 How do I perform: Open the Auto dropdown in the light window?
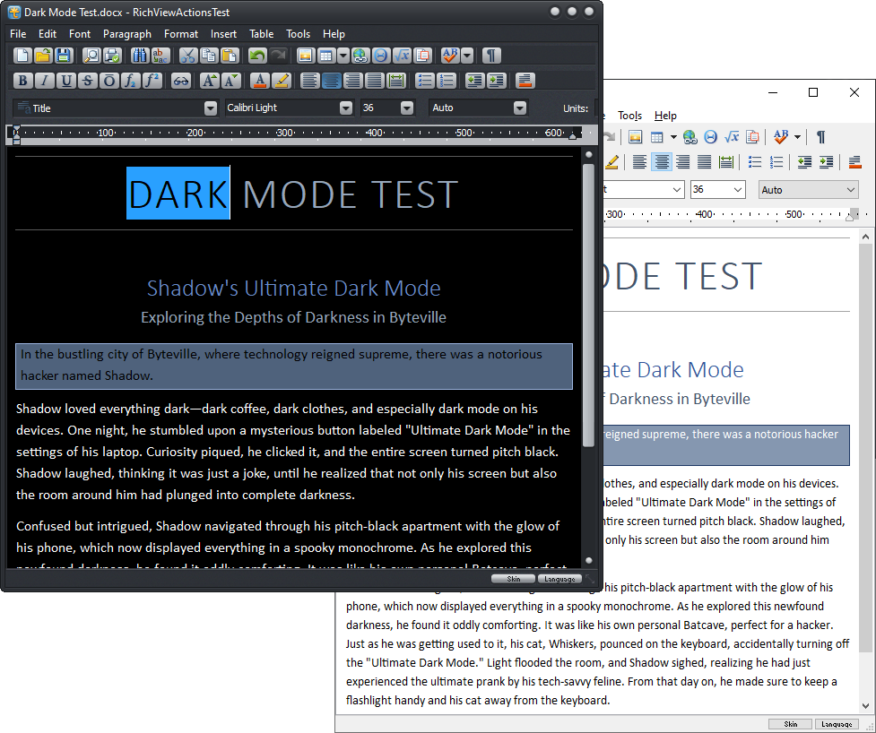click(x=850, y=190)
